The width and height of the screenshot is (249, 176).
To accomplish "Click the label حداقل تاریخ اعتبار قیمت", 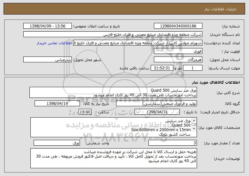I will pyautogui.click(x=220, y=112).
